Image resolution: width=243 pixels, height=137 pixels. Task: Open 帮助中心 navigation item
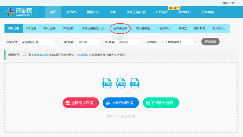185,12
